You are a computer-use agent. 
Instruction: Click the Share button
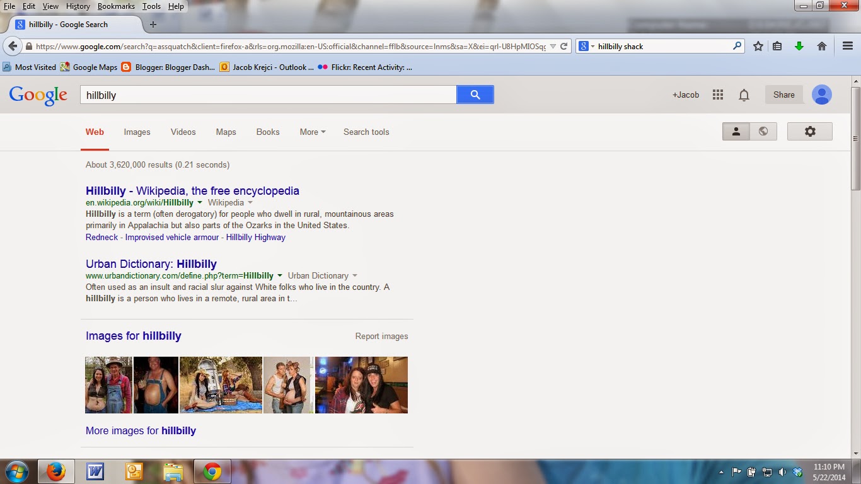point(784,95)
